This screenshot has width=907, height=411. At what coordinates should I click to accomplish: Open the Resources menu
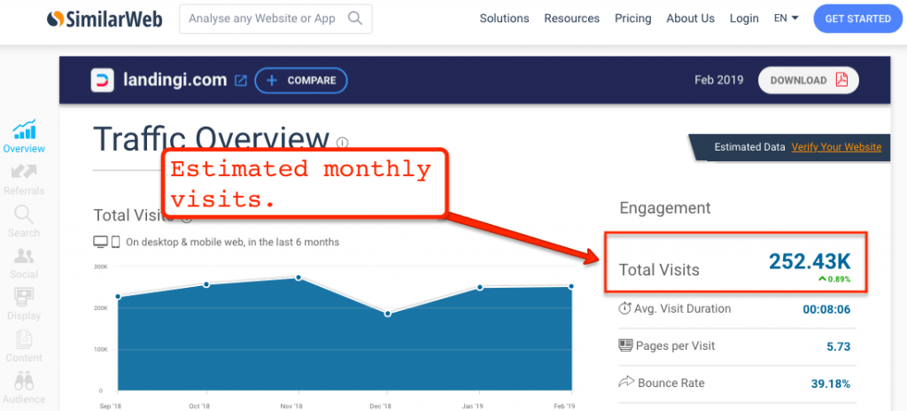coord(571,19)
